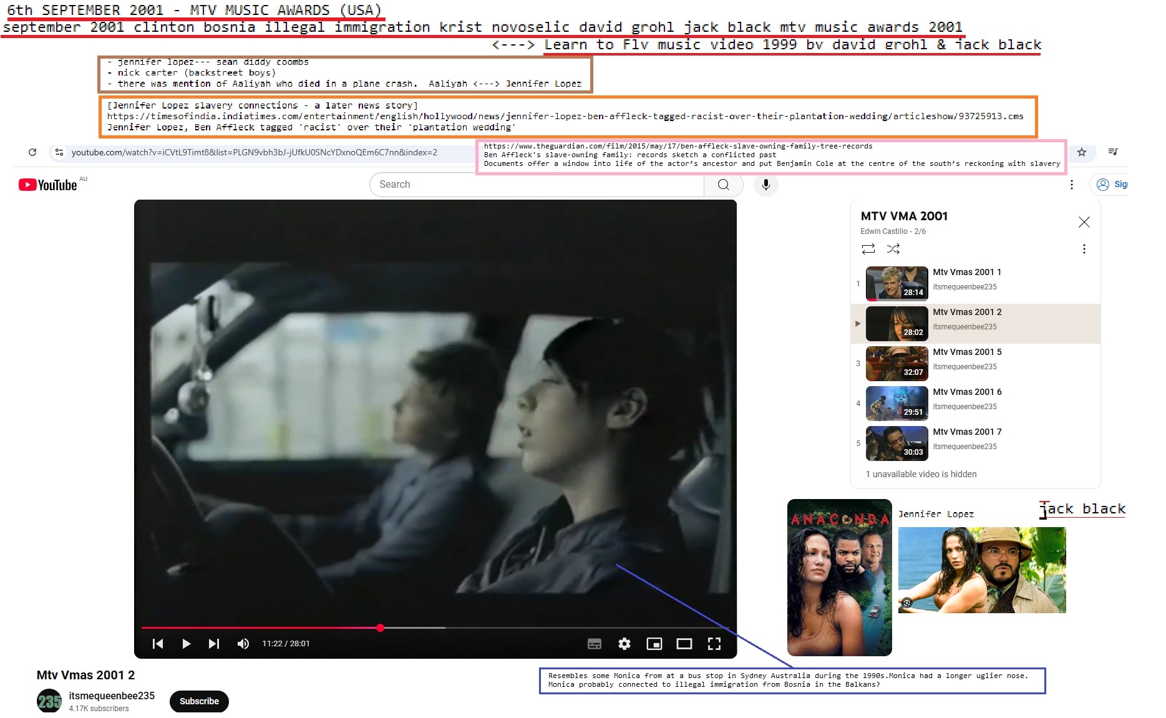Click the 11:22 / 28:01 time display
This screenshot has width=1166, height=718.
click(286, 644)
